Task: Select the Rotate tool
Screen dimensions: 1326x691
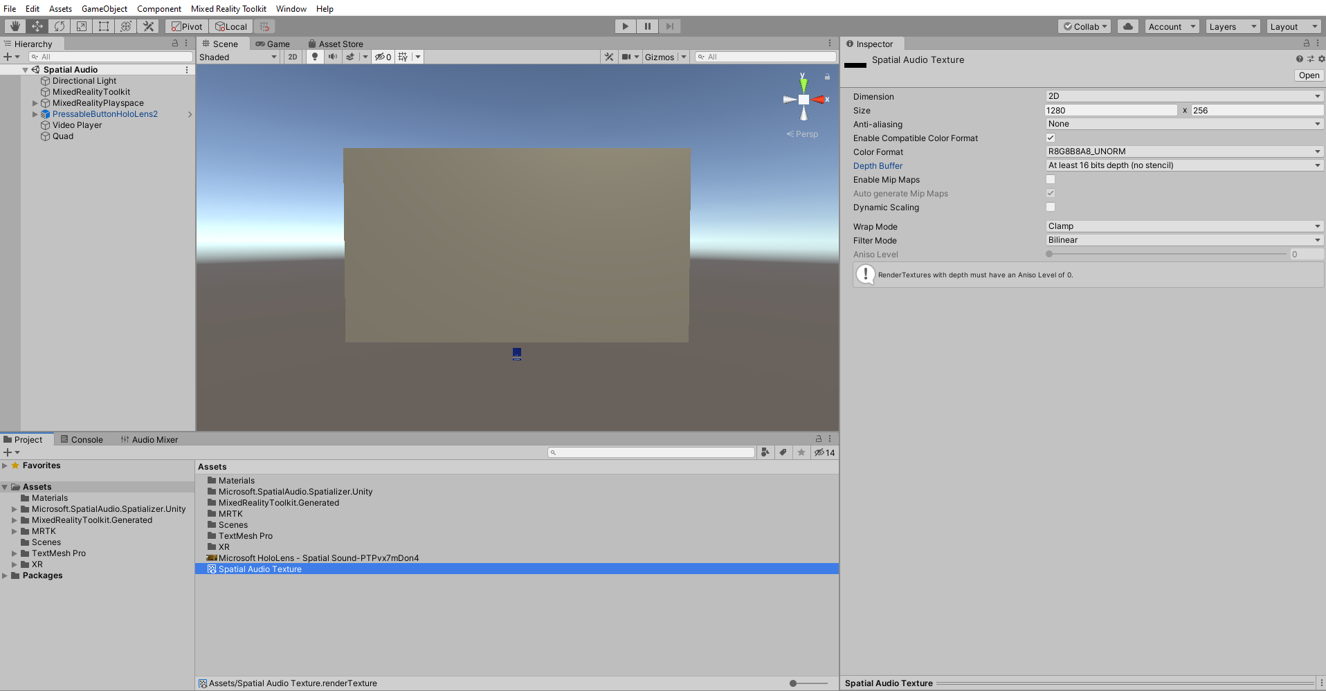Action: point(60,26)
